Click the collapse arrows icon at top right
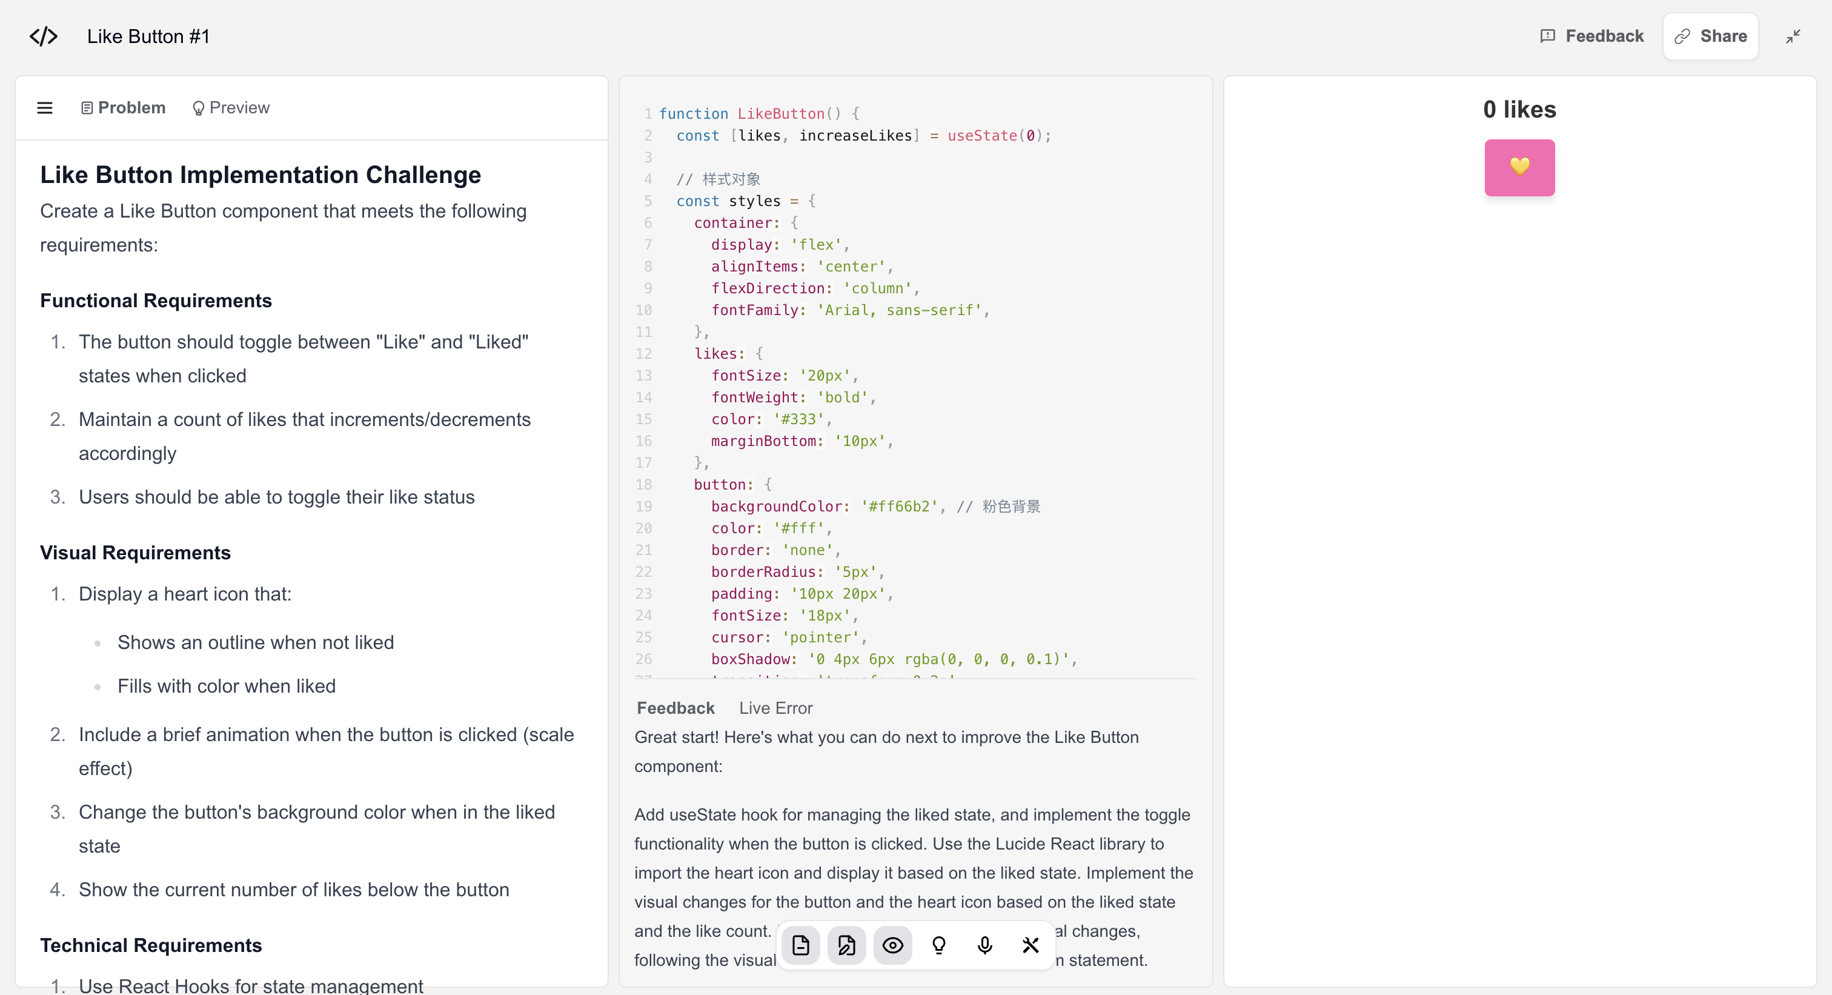Screen dimensions: 1832x995 tap(1793, 36)
